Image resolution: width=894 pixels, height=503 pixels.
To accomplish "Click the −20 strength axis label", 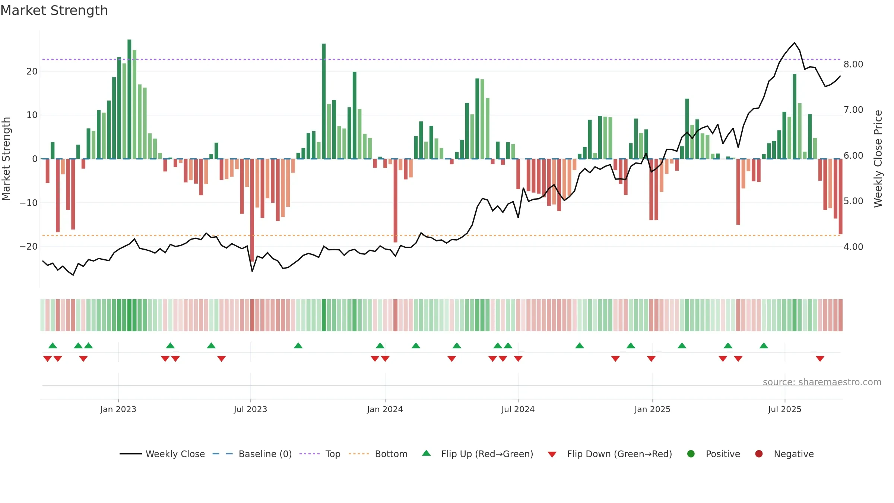I will pyautogui.click(x=29, y=246).
